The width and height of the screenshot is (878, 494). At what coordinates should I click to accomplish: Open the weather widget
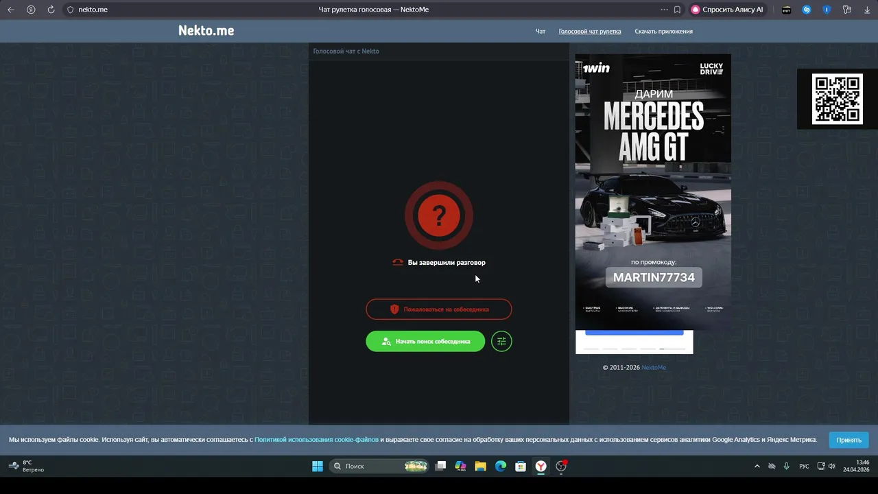[x=26, y=466]
